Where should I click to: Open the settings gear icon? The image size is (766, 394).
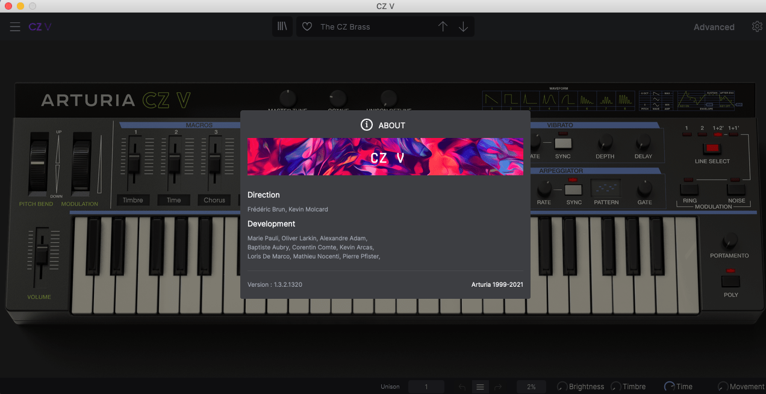pyautogui.click(x=757, y=26)
